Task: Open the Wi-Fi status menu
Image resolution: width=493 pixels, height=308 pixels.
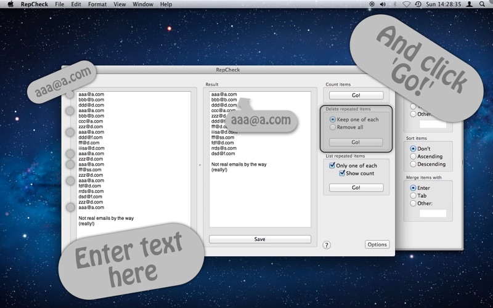Action: (x=407, y=4)
